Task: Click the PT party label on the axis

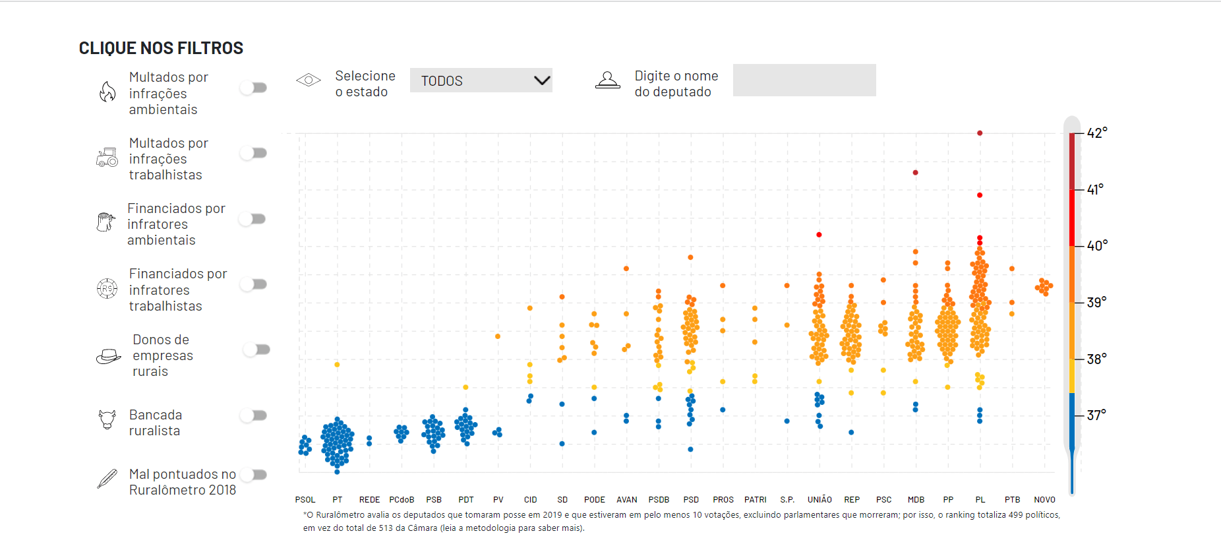Action: click(x=338, y=500)
